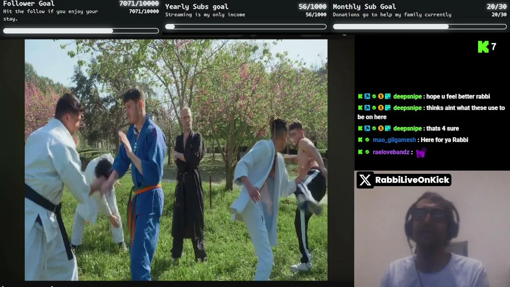Viewport: 510px width, 287px height.
Task: Click orange number-1 badge on 'hope u feel better rabbi' row
Action: point(381,96)
